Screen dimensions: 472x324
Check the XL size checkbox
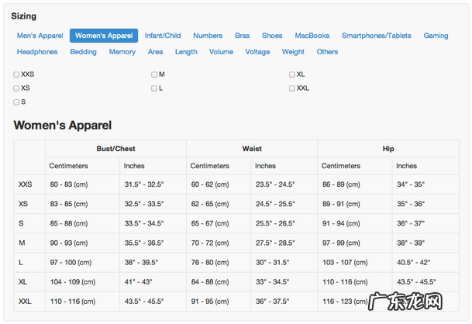pyautogui.click(x=292, y=74)
